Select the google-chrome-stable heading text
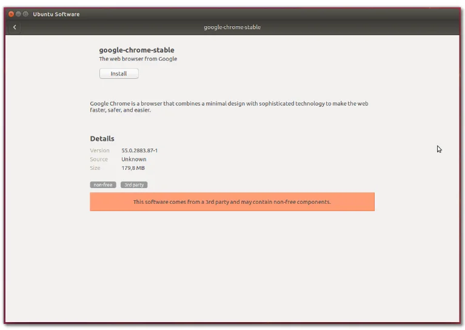Screen dimensions: 465x330 (x=137, y=50)
